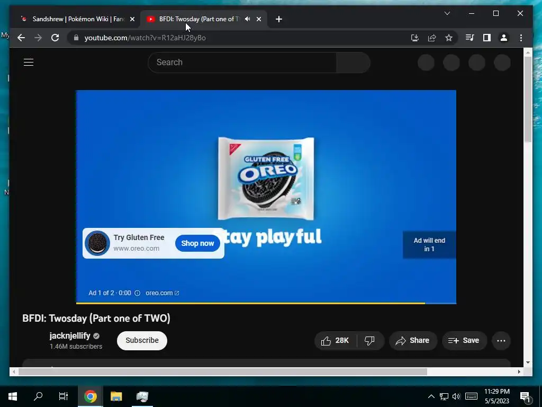The image size is (542, 407).
Task: Visit oreo.com link at bottom of ad
Action: click(x=162, y=293)
